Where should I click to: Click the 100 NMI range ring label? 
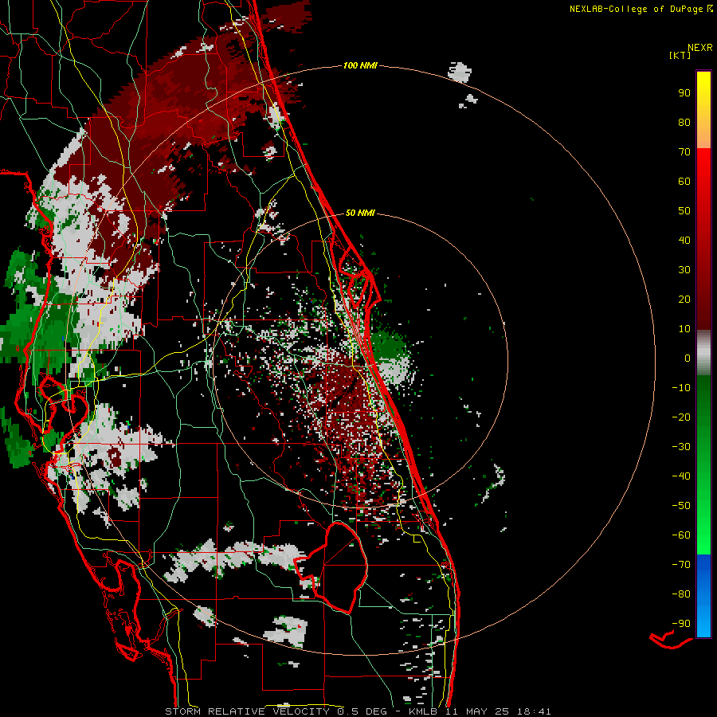[360, 66]
